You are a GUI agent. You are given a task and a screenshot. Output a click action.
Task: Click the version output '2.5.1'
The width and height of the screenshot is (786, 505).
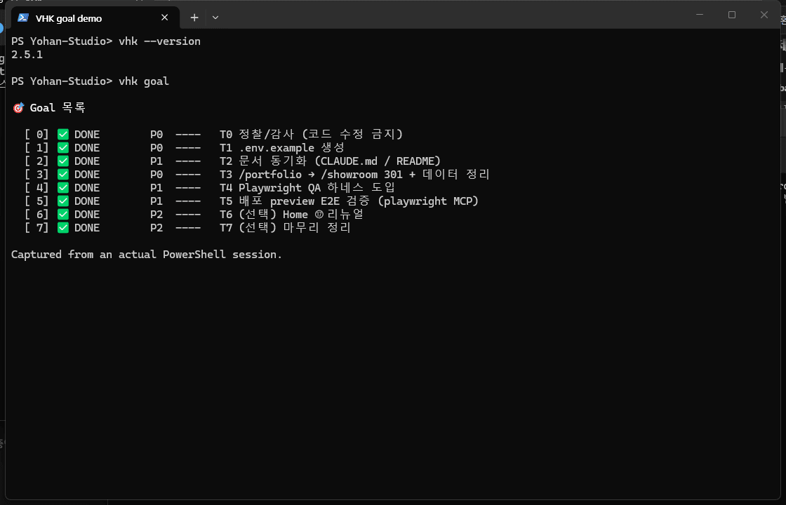point(27,55)
